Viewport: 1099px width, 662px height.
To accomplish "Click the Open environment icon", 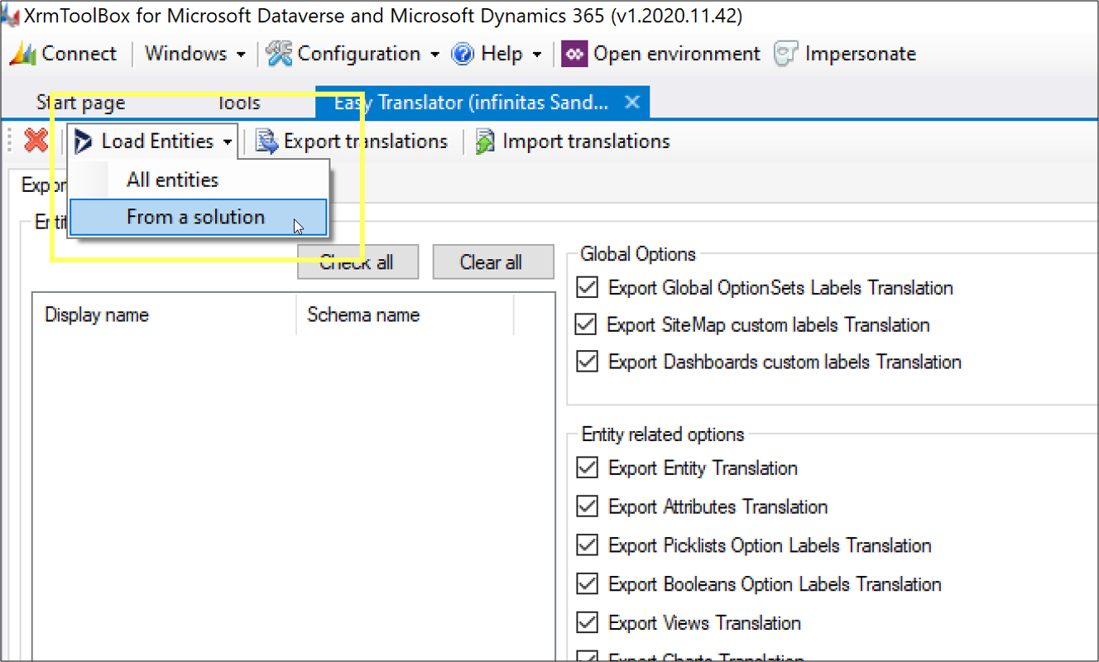I will pos(574,54).
